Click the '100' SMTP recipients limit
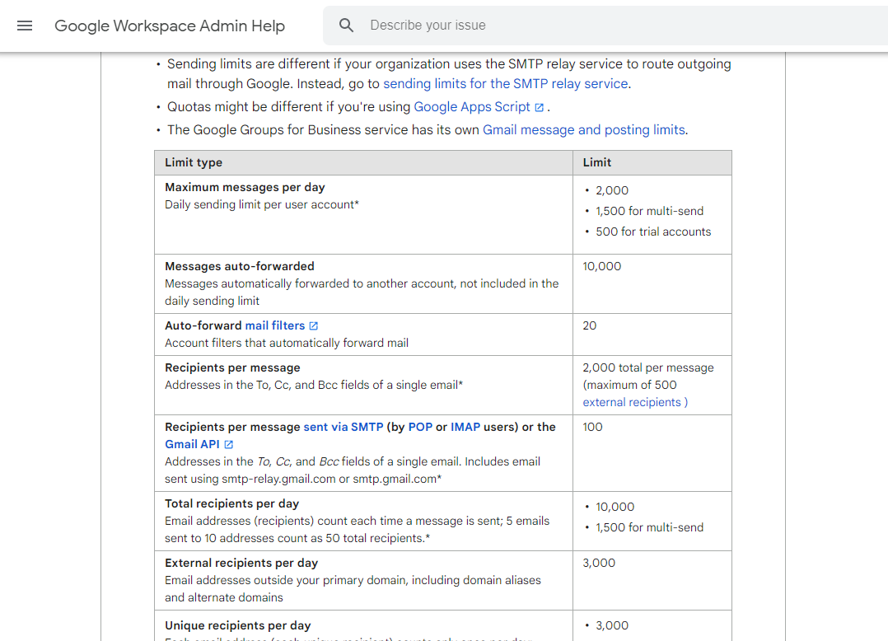 (592, 427)
